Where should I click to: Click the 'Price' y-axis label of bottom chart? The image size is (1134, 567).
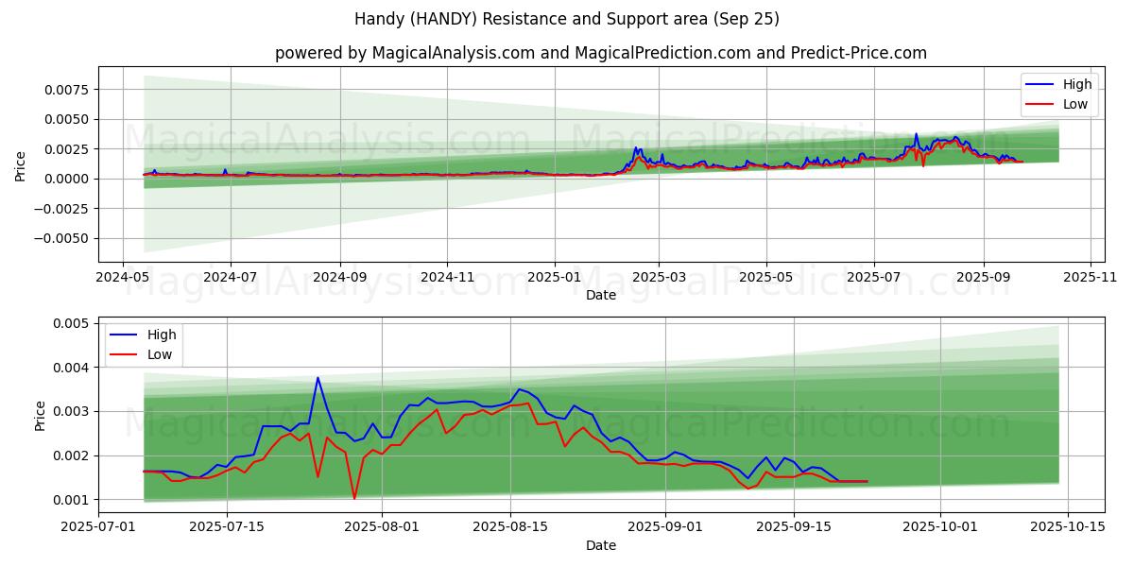(41, 415)
